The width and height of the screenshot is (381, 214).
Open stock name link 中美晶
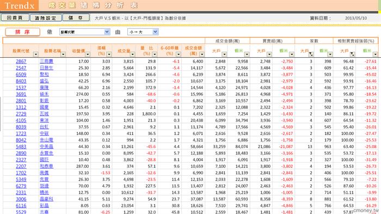(46, 146)
